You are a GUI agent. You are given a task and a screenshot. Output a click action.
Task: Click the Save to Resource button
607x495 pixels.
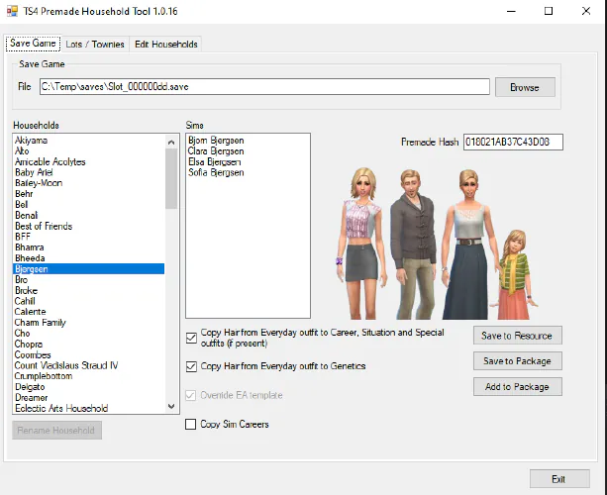click(x=517, y=336)
